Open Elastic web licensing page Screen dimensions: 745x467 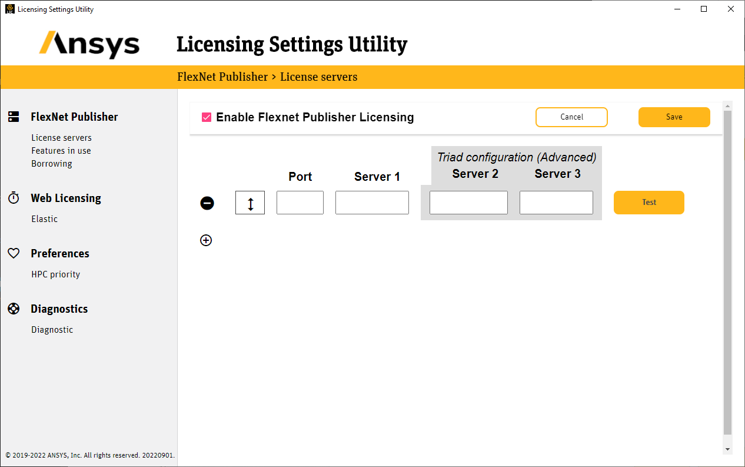pos(45,219)
